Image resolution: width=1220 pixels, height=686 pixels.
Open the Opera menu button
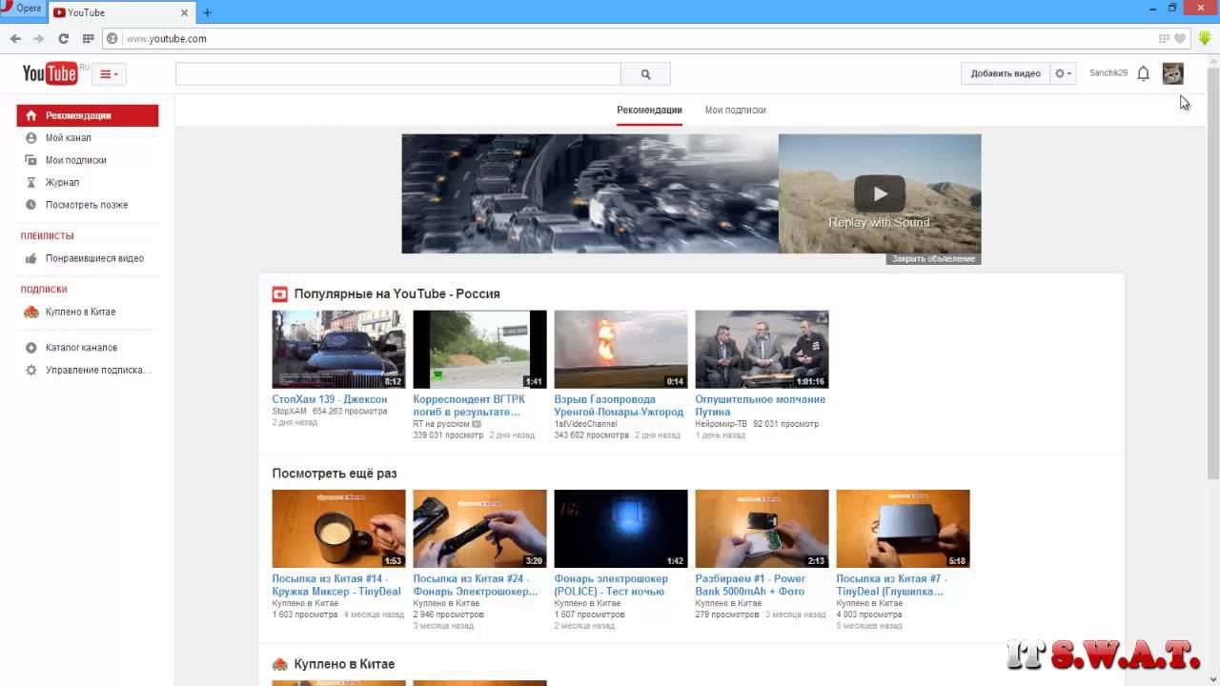[23, 9]
